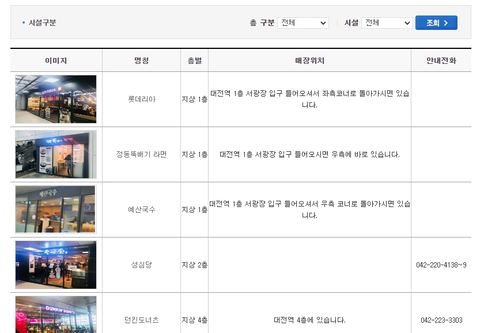484x333 pixels.
Task: Click the 던킨도너츠 phone number 042-223-3303
Action: 441,317
